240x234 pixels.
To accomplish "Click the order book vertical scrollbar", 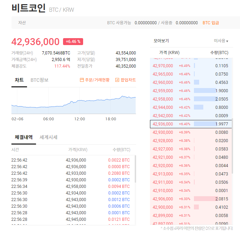I will (232, 146).
